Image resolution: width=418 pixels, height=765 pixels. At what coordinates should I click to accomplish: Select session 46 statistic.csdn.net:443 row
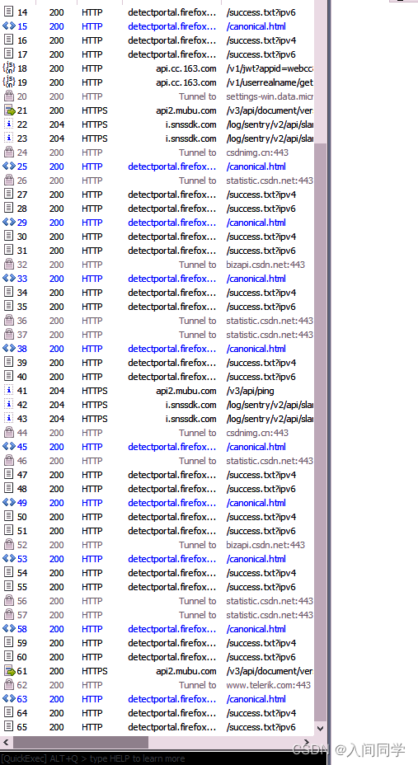click(x=270, y=461)
